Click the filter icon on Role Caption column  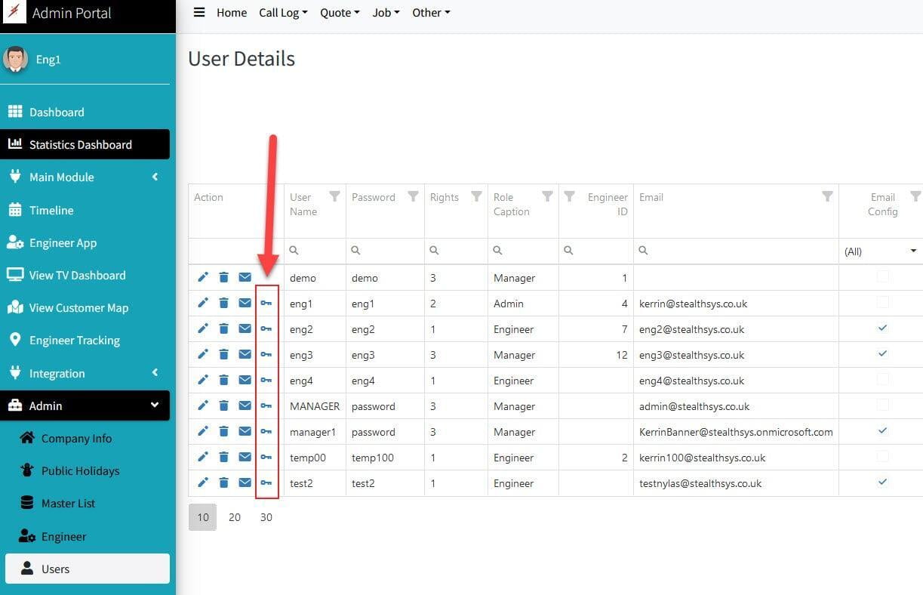tap(547, 196)
